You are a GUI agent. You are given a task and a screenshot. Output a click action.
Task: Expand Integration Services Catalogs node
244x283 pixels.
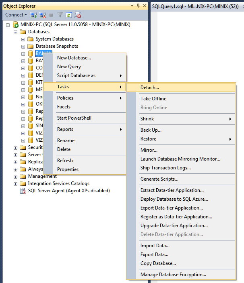point(16,184)
